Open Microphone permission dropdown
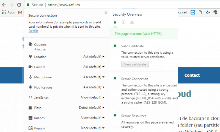 [94, 77]
